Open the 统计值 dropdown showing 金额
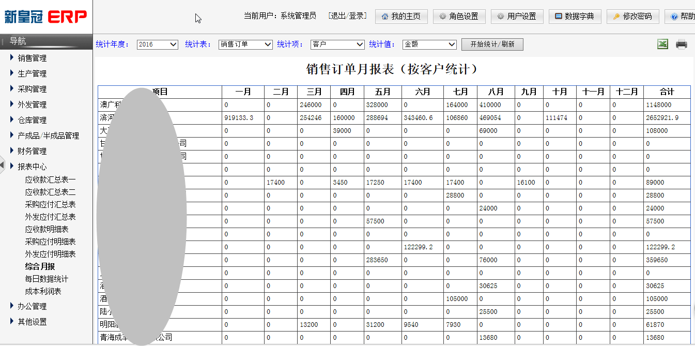The image size is (695, 346). click(x=429, y=44)
